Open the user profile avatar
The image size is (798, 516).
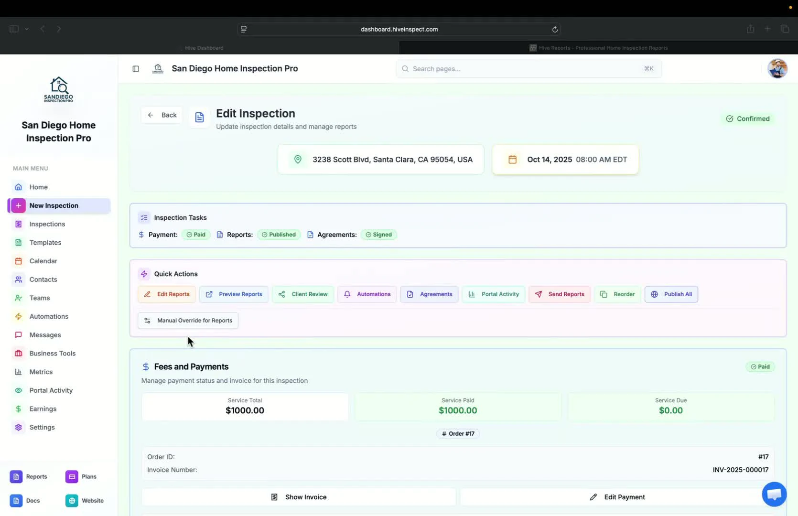tap(777, 69)
